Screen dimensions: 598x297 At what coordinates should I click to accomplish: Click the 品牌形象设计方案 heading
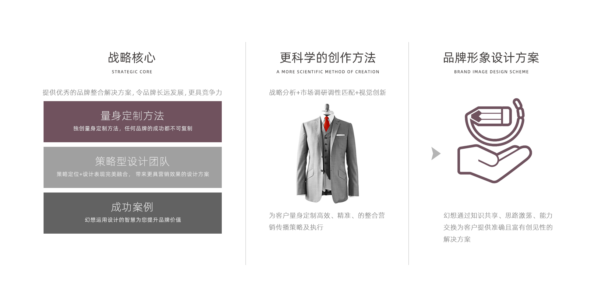tap(491, 58)
